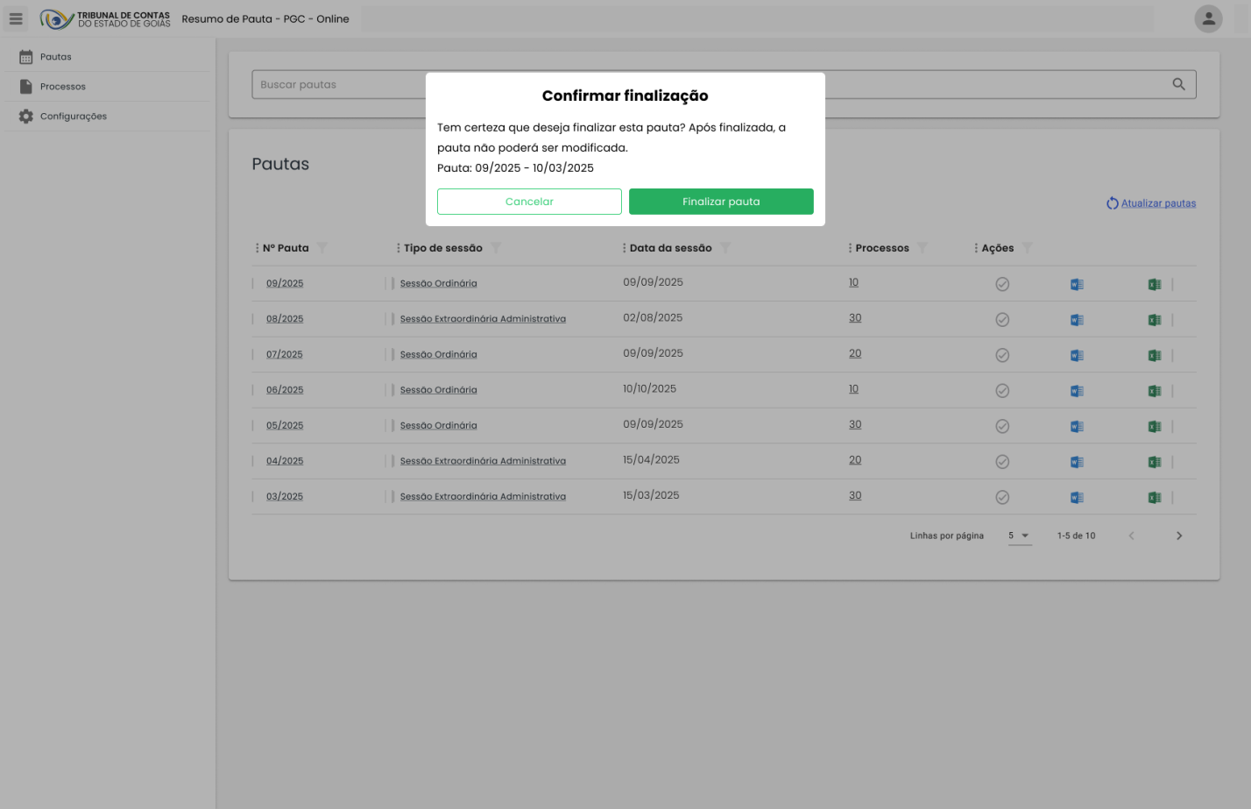Go to Processos in sidebar
The width and height of the screenshot is (1251, 809).
(x=62, y=87)
